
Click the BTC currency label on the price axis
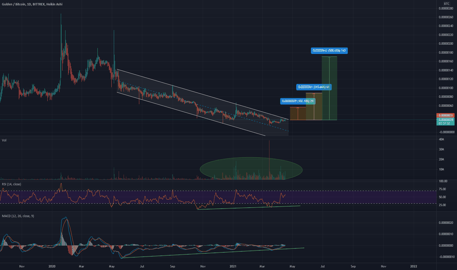tap(447, 3)
